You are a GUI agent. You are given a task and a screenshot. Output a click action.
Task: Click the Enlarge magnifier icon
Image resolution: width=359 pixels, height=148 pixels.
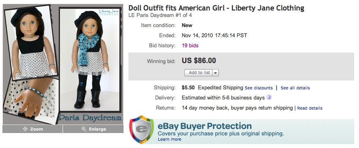pyautogui.click(x=84, y=129)
